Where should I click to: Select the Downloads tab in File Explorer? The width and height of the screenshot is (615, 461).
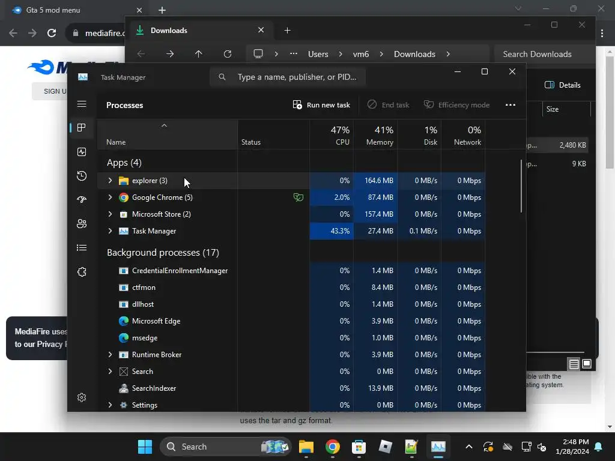(x=200, y=31)
